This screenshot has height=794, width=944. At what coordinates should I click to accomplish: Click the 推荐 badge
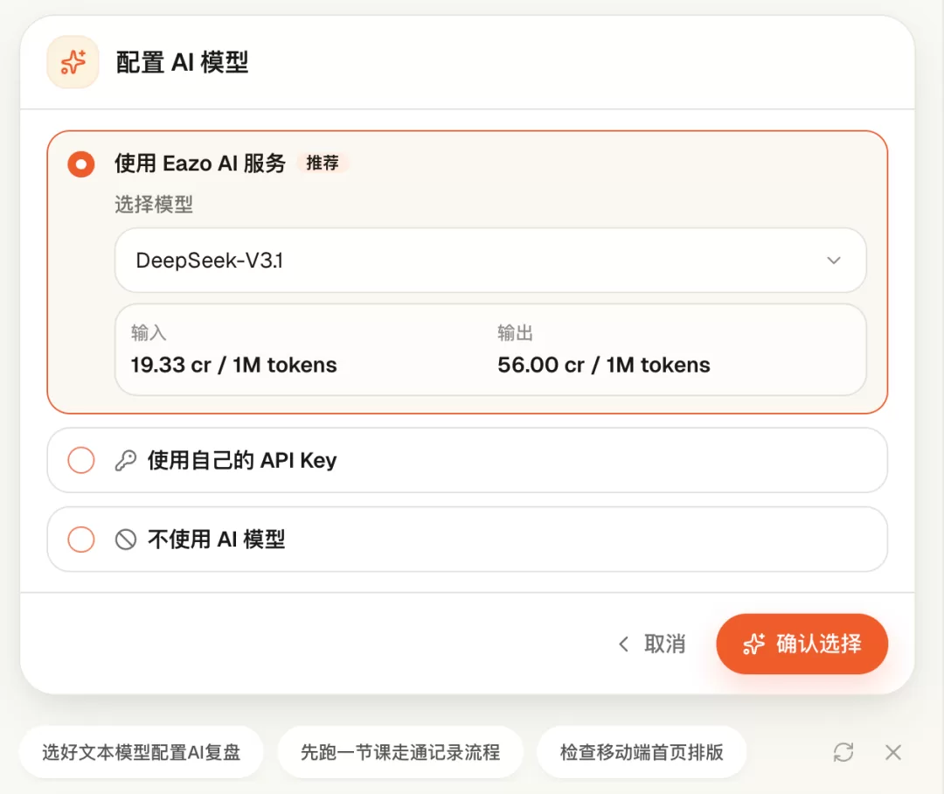pyautogui.click(x=323, y=163)
